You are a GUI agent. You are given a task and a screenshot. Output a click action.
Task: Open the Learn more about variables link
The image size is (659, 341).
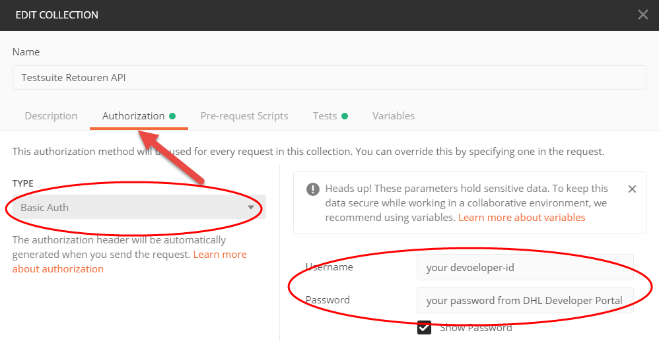[x=522, y=218]
